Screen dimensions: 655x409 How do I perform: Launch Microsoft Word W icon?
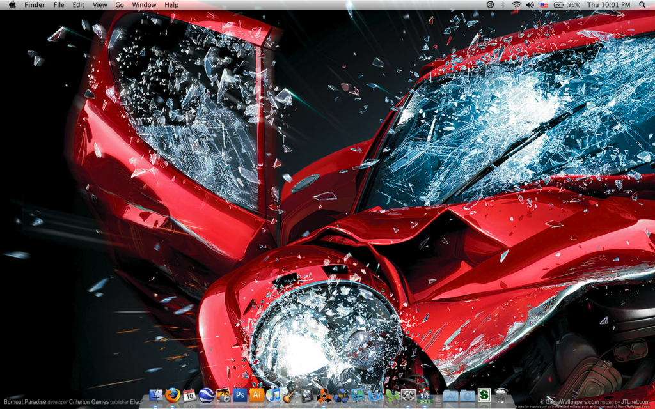click(x=375, y=395)
